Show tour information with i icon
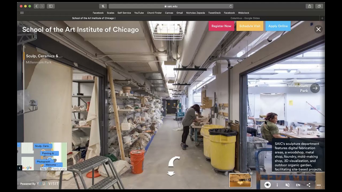This screenshot has height=192, width=342. 277,185
